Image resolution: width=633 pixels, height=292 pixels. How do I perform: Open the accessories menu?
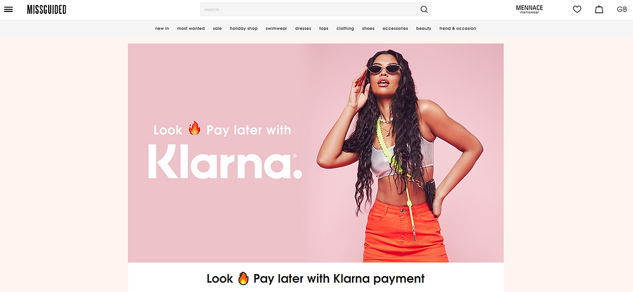(x=395, y=29)
